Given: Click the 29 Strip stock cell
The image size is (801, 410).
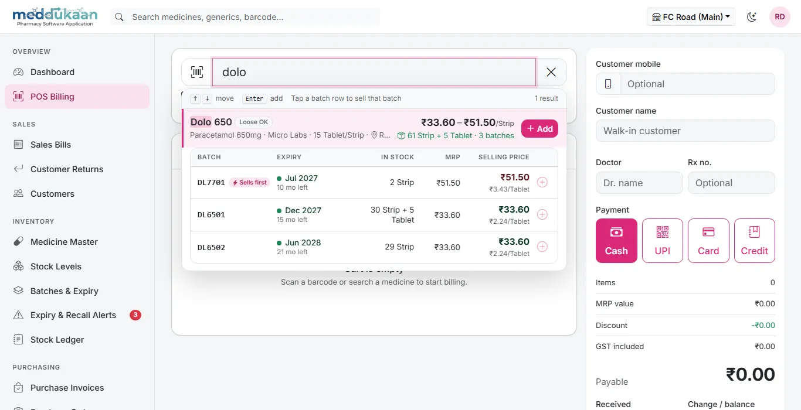Looking at the screenshot, I should click(x=399, y=247).
